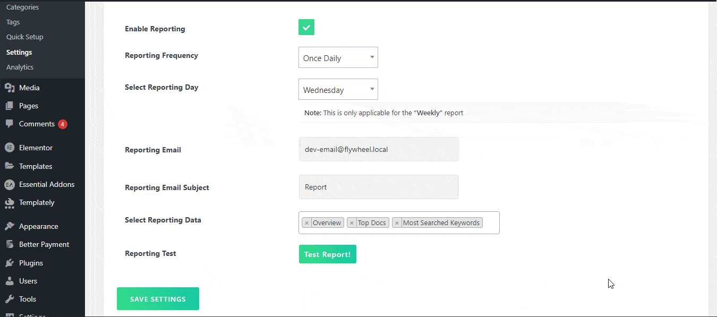
Task: Click the Essential Addons icon
Action: 10,185
